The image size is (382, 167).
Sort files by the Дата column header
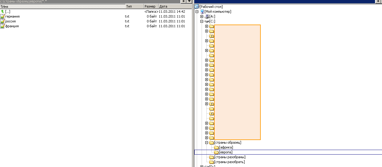[x=175, y=6]
